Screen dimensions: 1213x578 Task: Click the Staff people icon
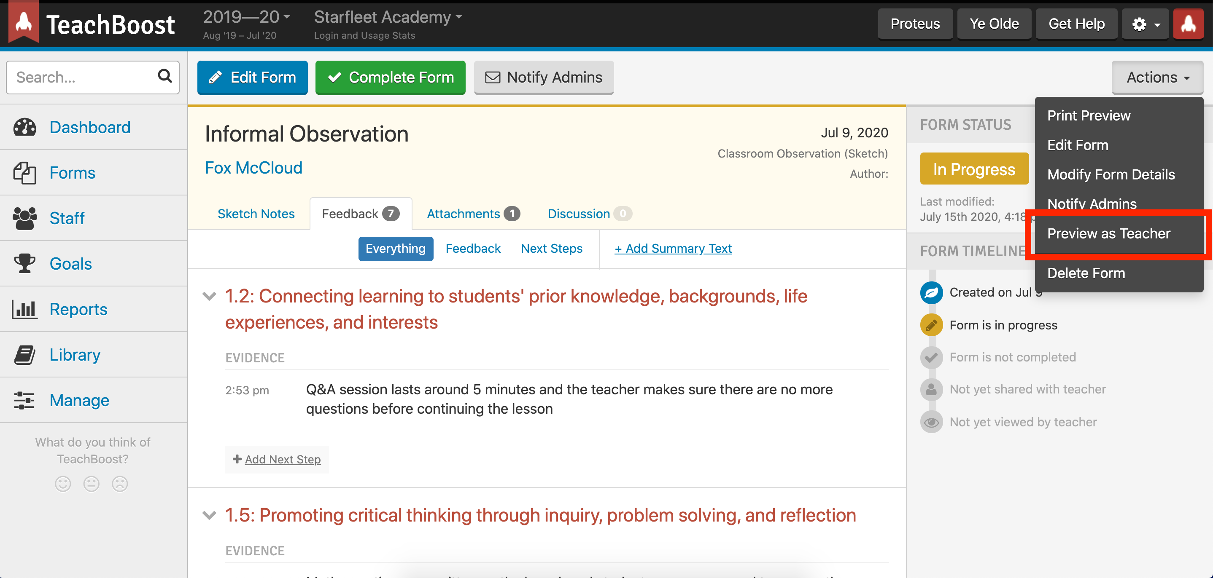tap(24, 218)
